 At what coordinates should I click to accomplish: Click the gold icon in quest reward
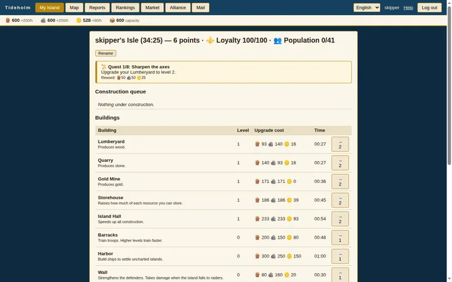click(x=139, y=78)
